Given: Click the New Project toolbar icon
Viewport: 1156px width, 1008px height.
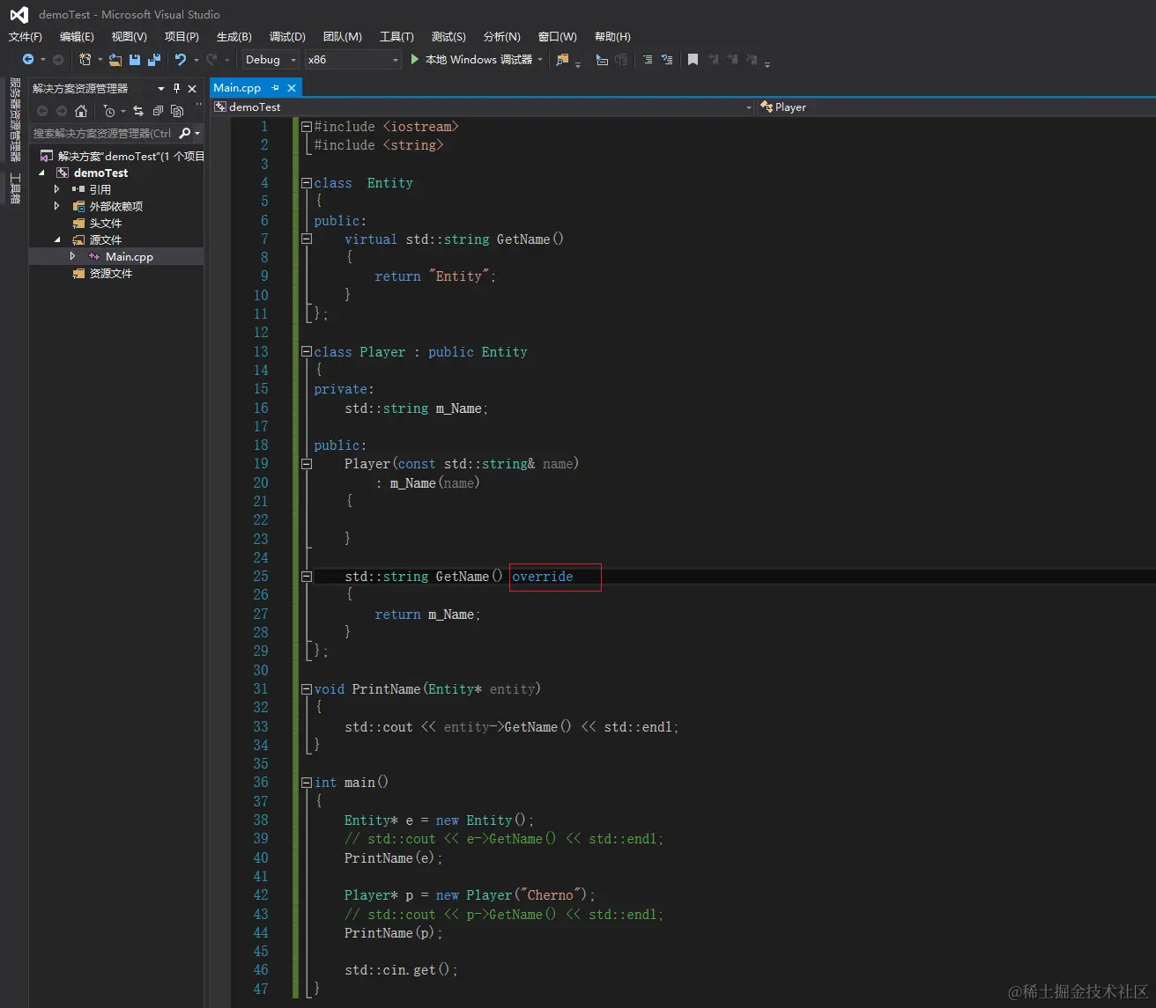Looking at the screenshot, I should [x=85, y=60].
